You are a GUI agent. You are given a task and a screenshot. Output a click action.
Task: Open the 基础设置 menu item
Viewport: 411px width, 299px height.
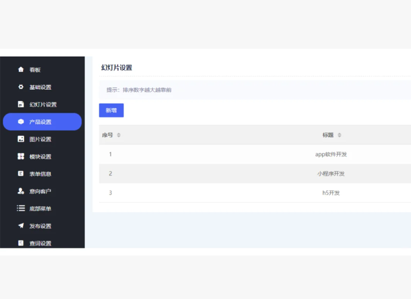coord(42,87)
